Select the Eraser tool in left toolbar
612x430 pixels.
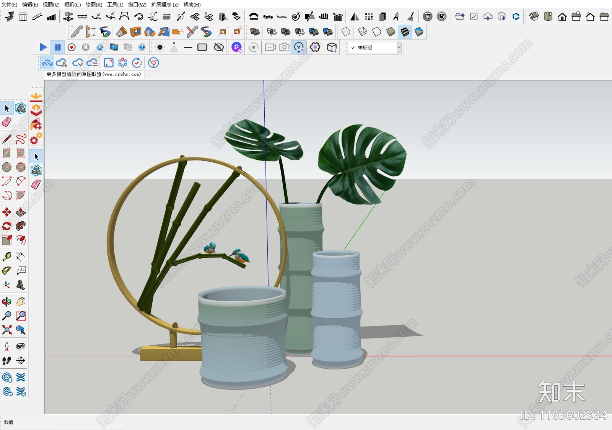click(7, 123)
